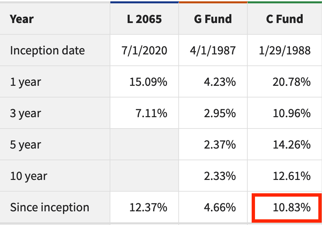The height and width of the screenshot is (225, 322).
Task: Select the 3 year row label
Action: point(25,114)
